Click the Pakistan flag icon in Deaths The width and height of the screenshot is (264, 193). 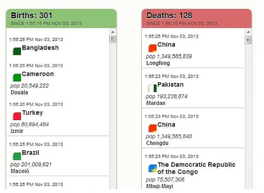tap(153, 88)
